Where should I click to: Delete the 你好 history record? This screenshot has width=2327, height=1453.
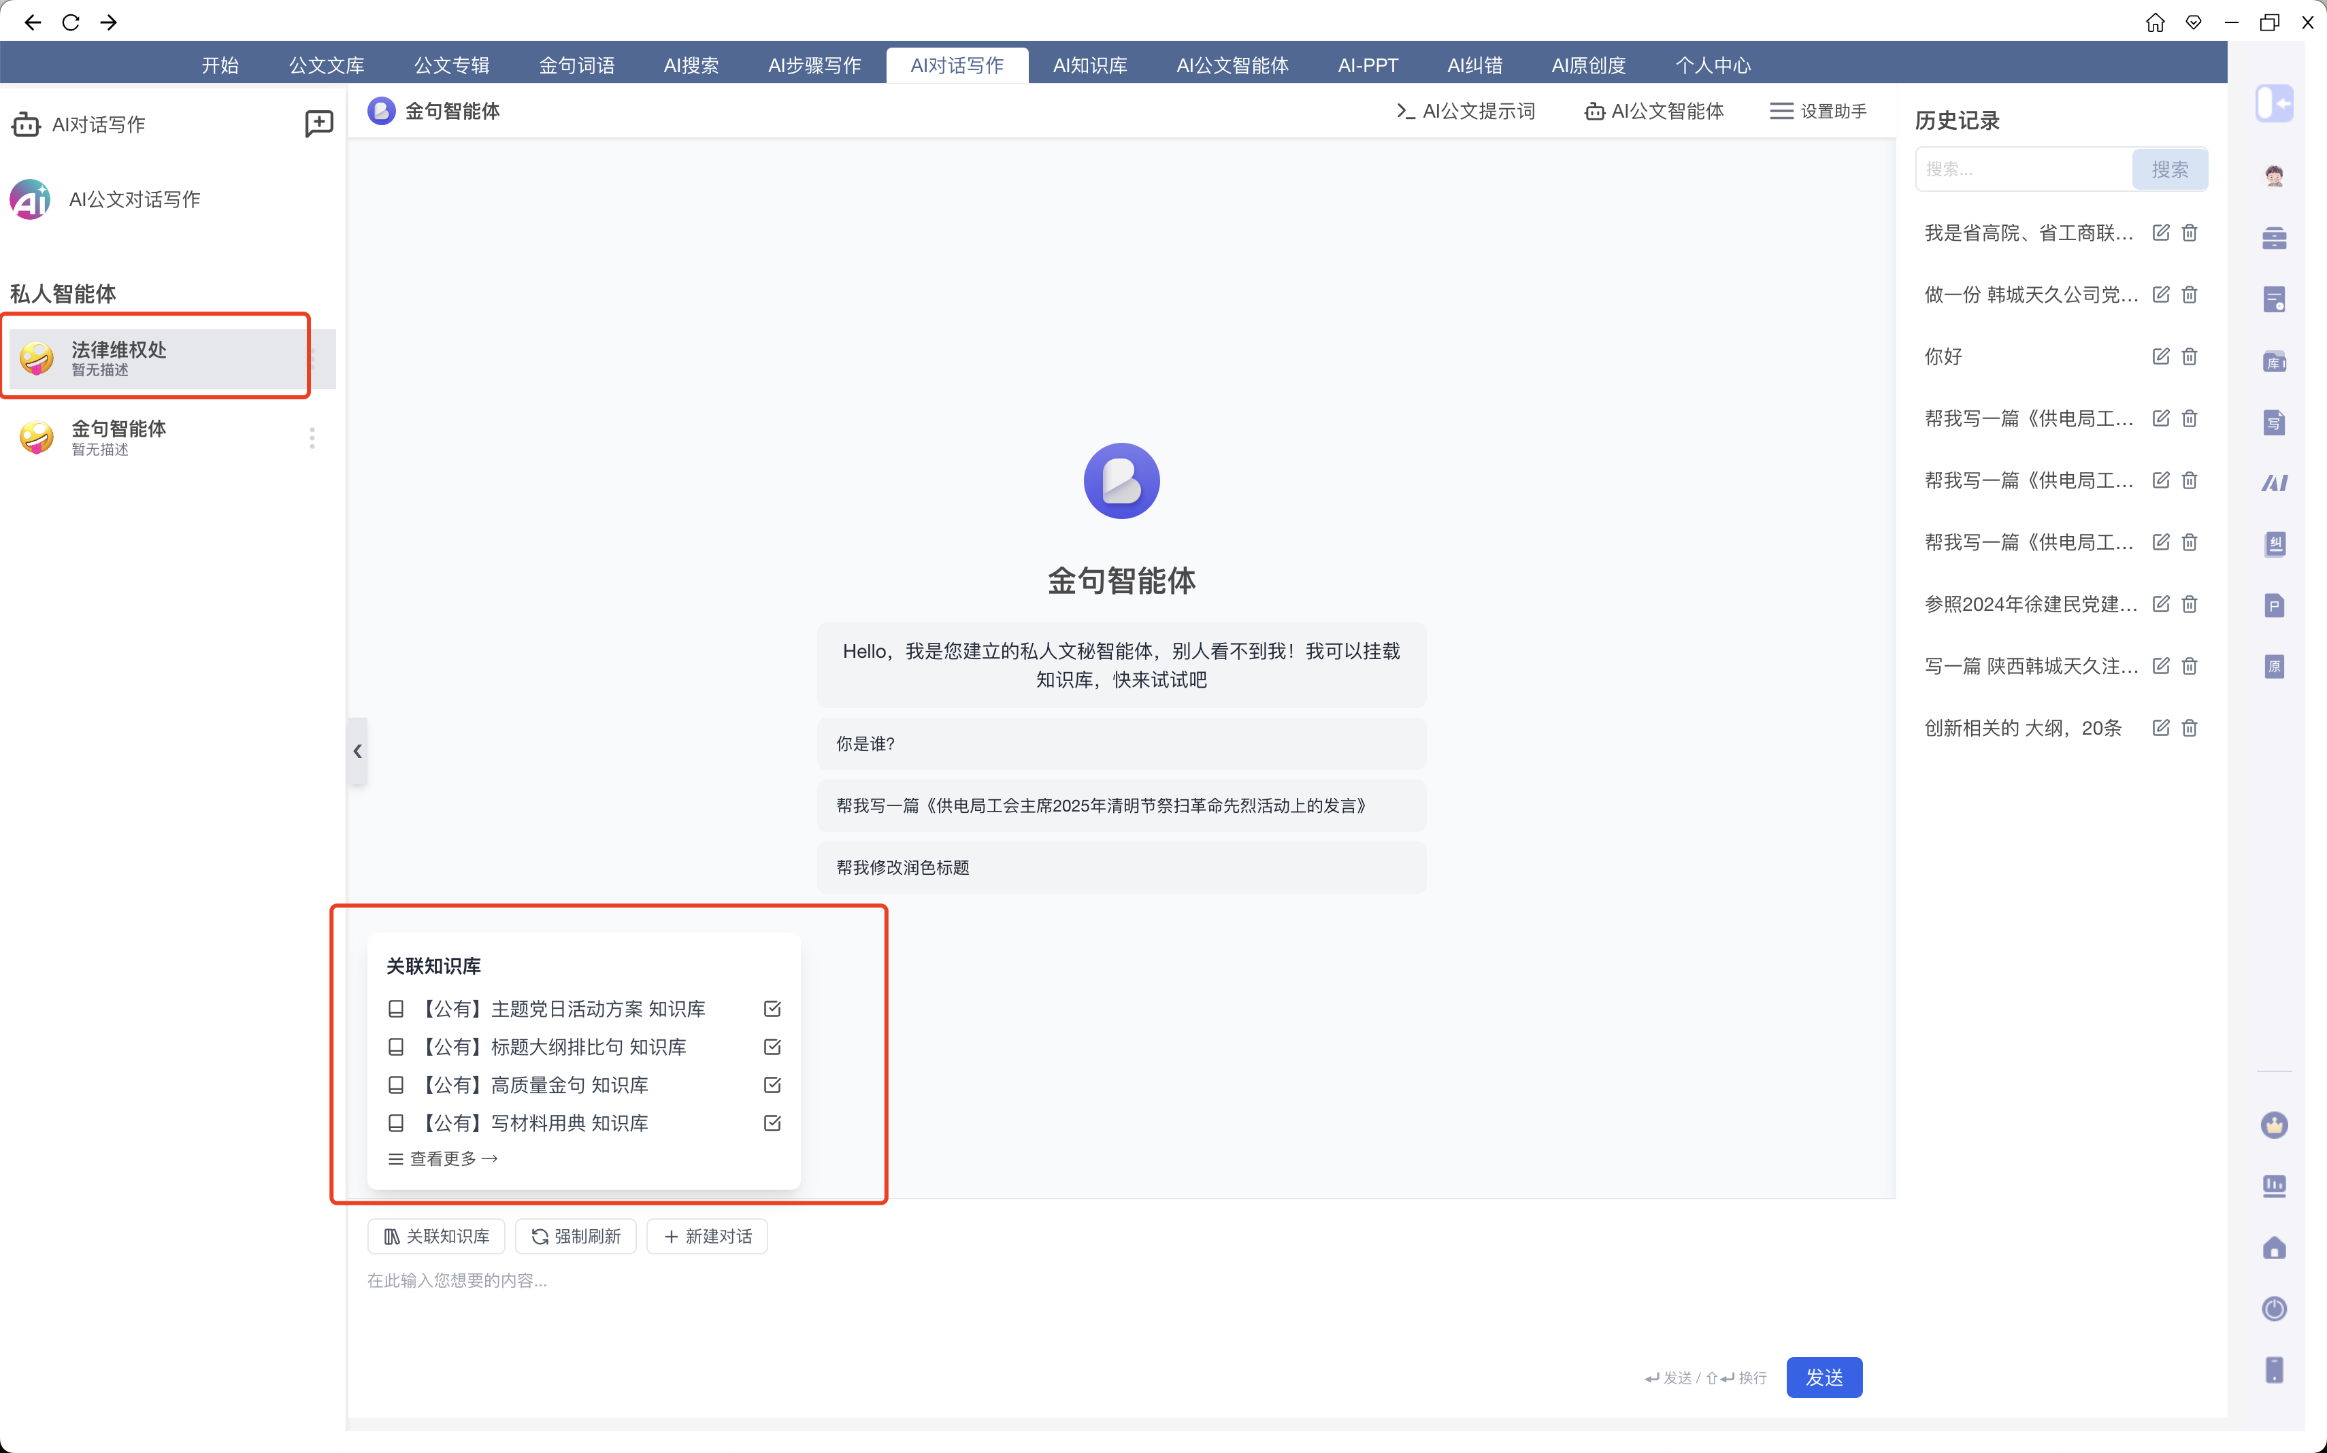[x=2190, y=356]
